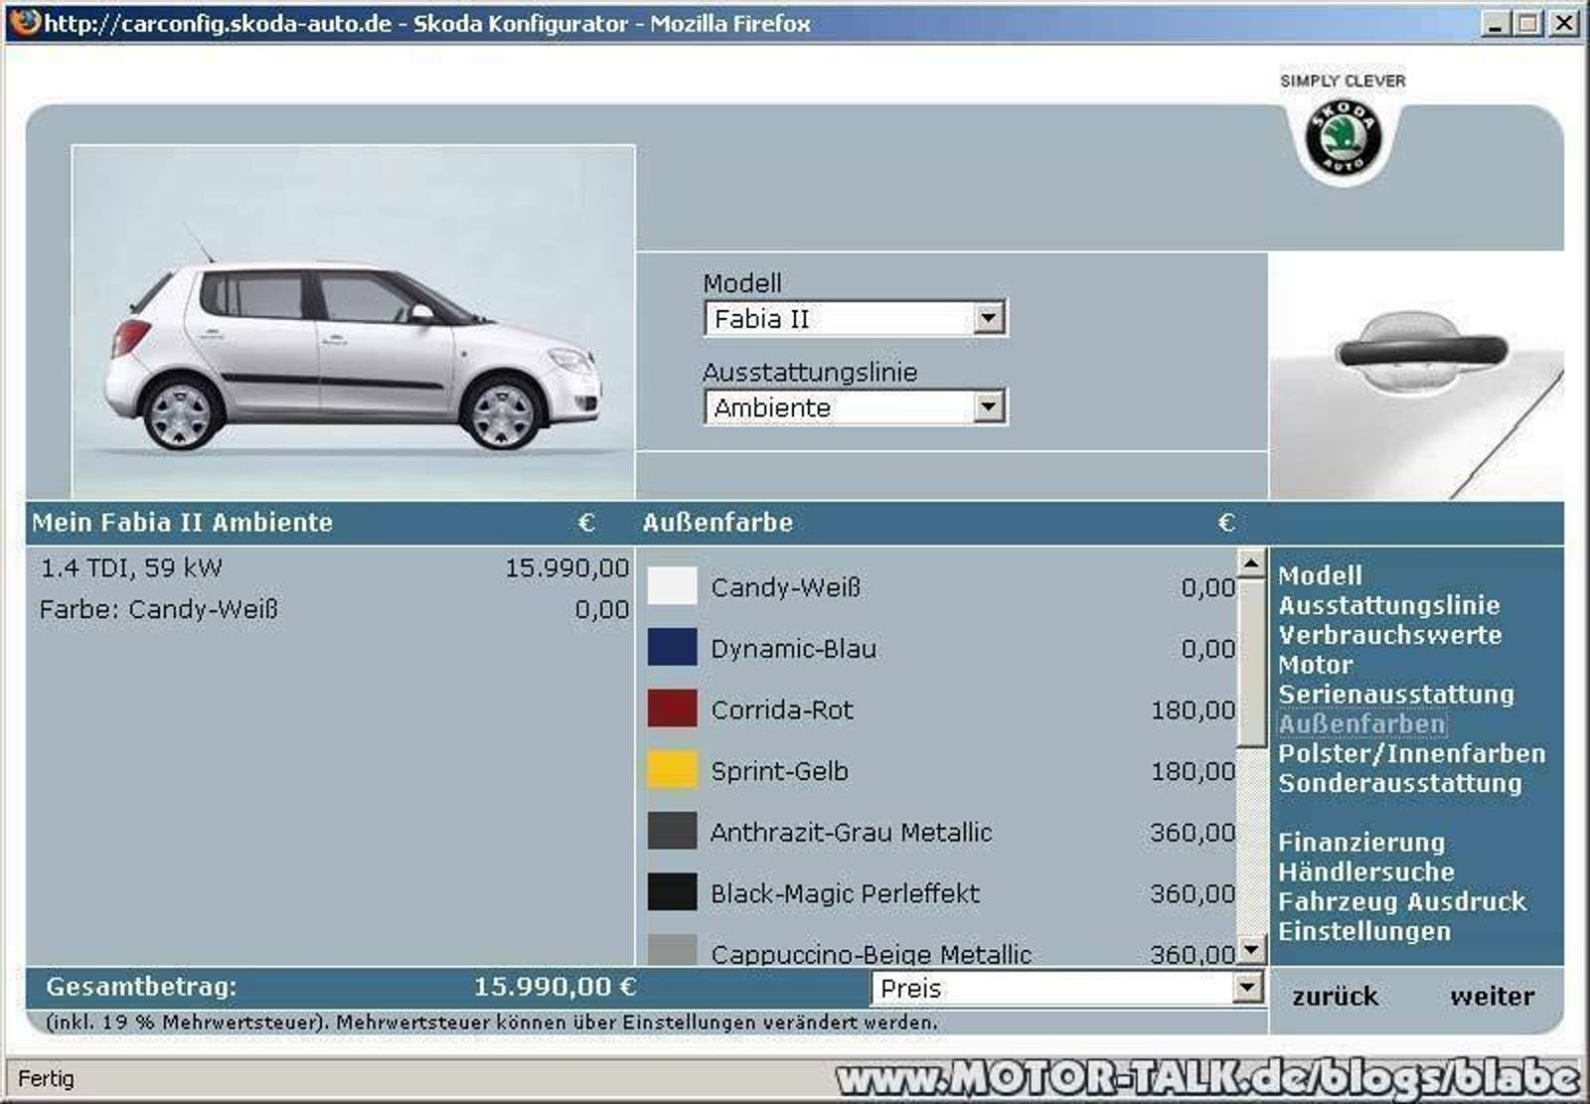Click the Dynamic-Blau color name
Viewport: 1590px width, 1104px height.
pyautogui.click(x=793, y=649)
